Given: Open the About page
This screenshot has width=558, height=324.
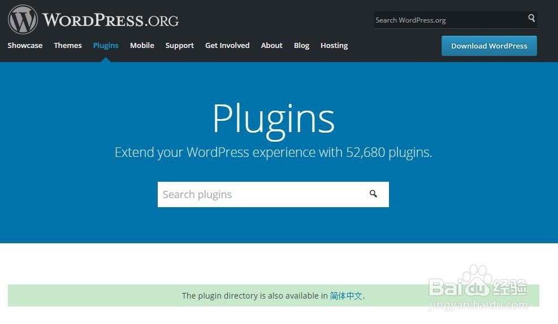Looking at the screenshot, I should [x=271, y=46].
